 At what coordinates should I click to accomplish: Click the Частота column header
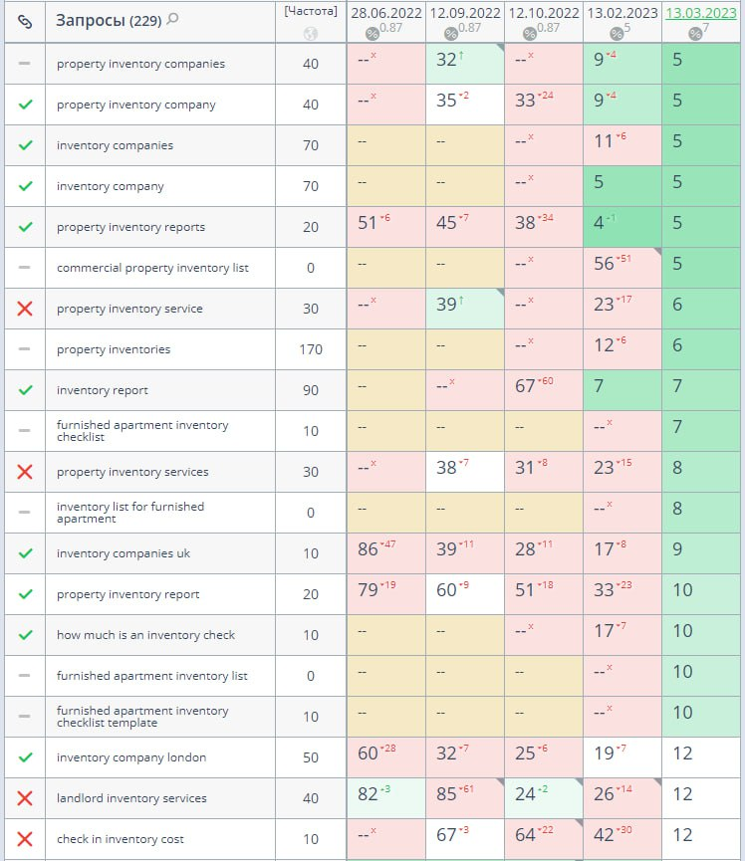point(311,12)
